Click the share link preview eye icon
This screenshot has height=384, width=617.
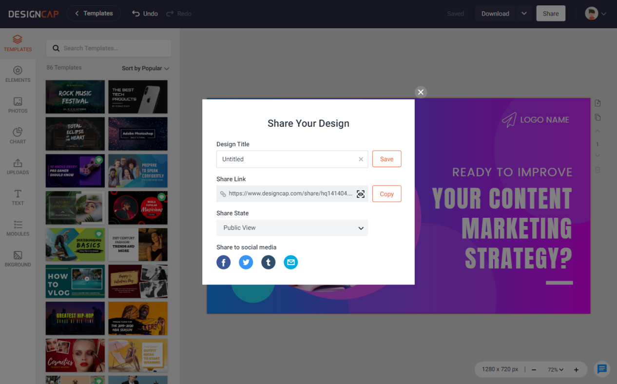pyautogui.click(x=361, y=194)
